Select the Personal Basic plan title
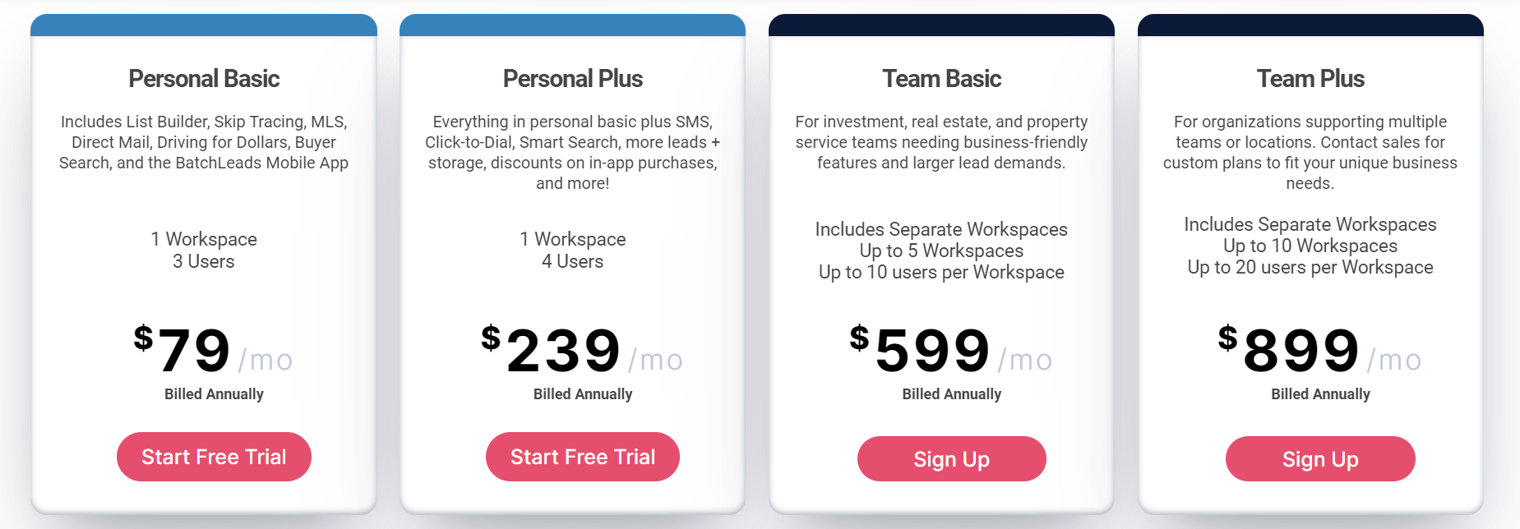This screenshot has height=529, width=1520. click(x=204, y=78)
